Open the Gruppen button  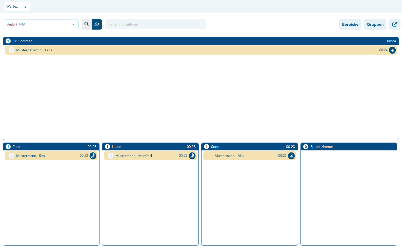pos(375,24)
